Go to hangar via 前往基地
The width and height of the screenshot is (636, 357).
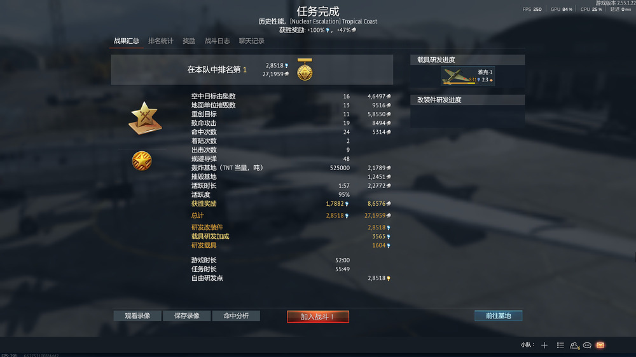(x=499, y=316)
